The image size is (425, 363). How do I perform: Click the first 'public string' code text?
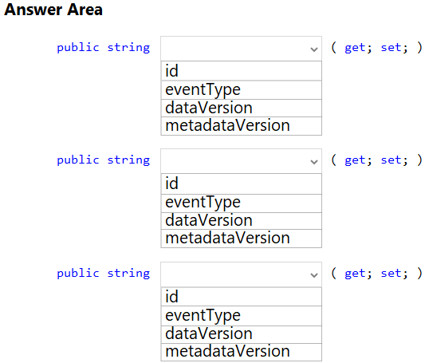tap(104, 48)
